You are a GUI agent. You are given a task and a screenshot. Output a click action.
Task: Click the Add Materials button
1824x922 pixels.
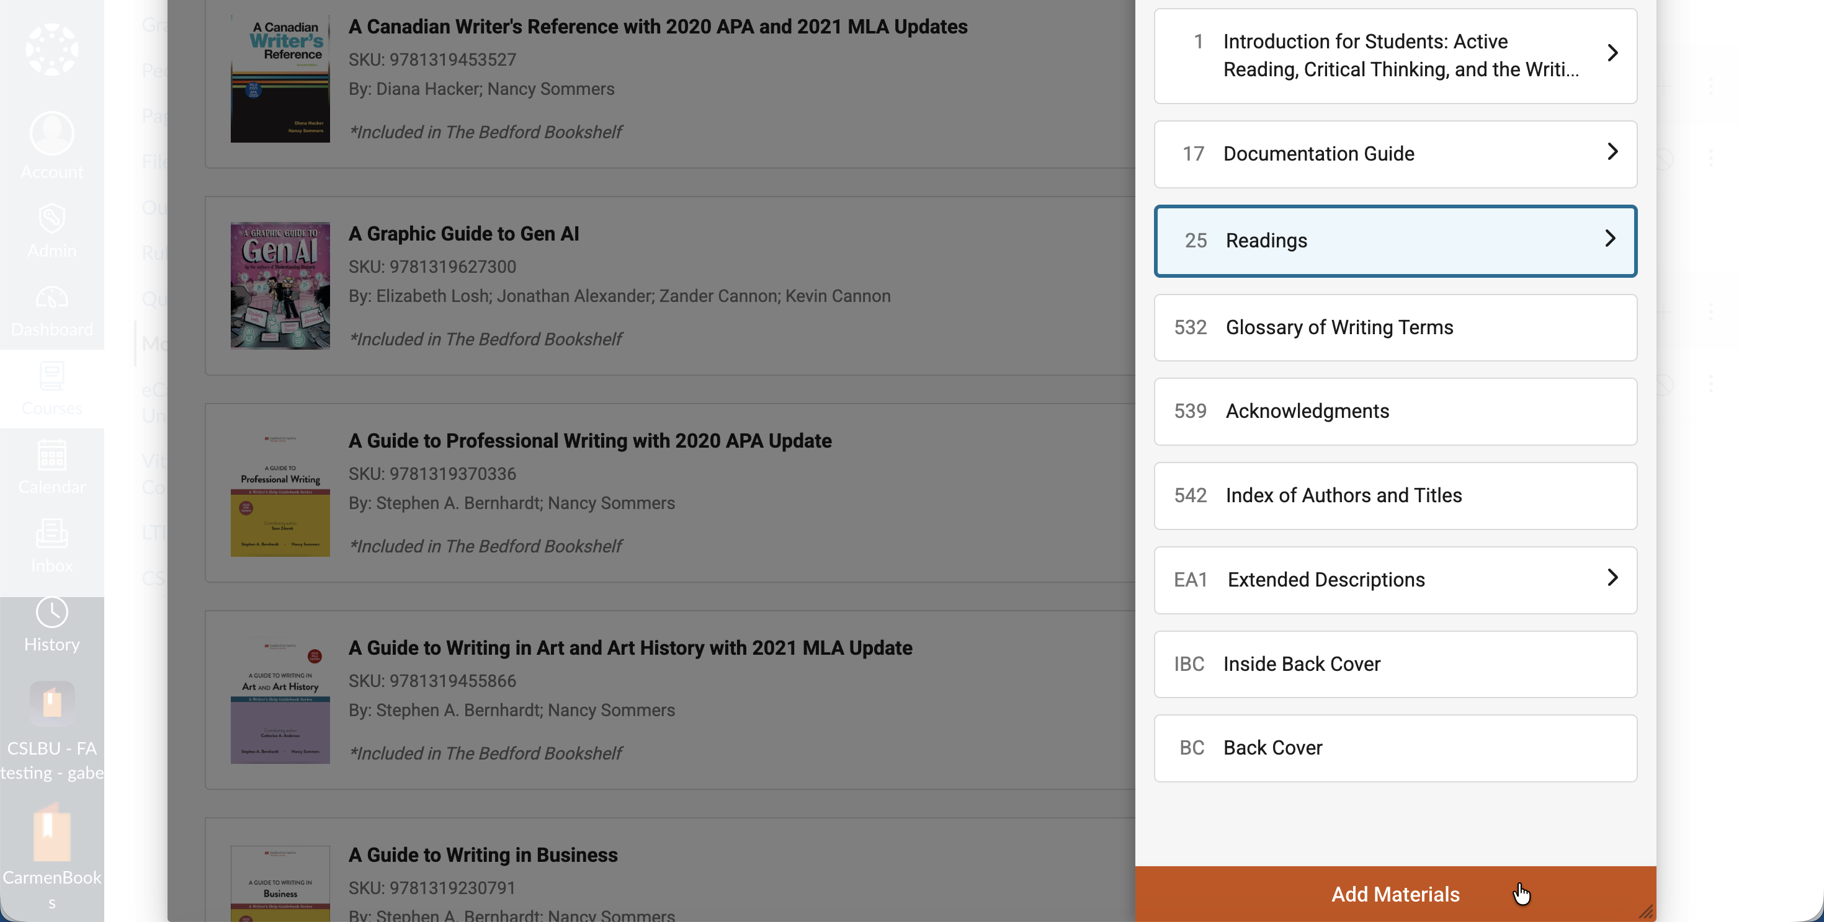pyautogui.click(x=1395, y=894)
